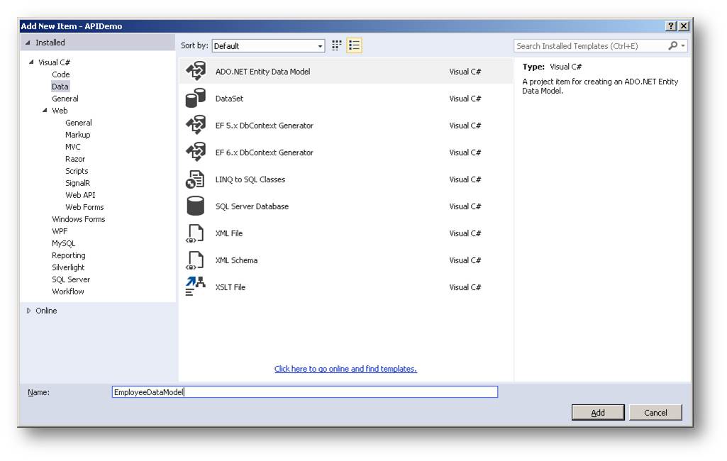Image resolution: width=727 pixels, height=461 pixels.
Task: Click the Visual C# tree node label
Action: [x=54, y=62]
